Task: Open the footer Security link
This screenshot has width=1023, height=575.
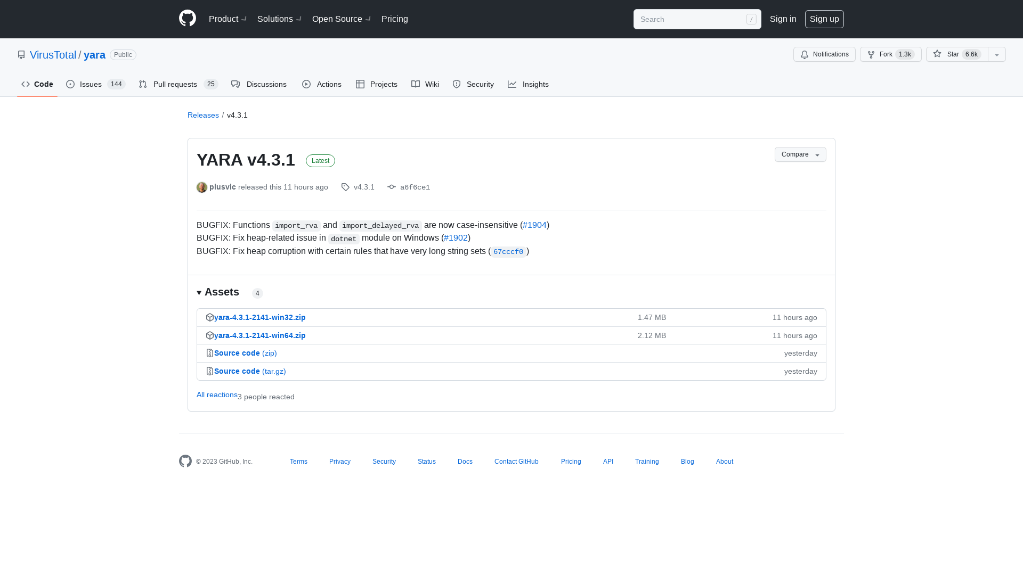Action: 384,462
